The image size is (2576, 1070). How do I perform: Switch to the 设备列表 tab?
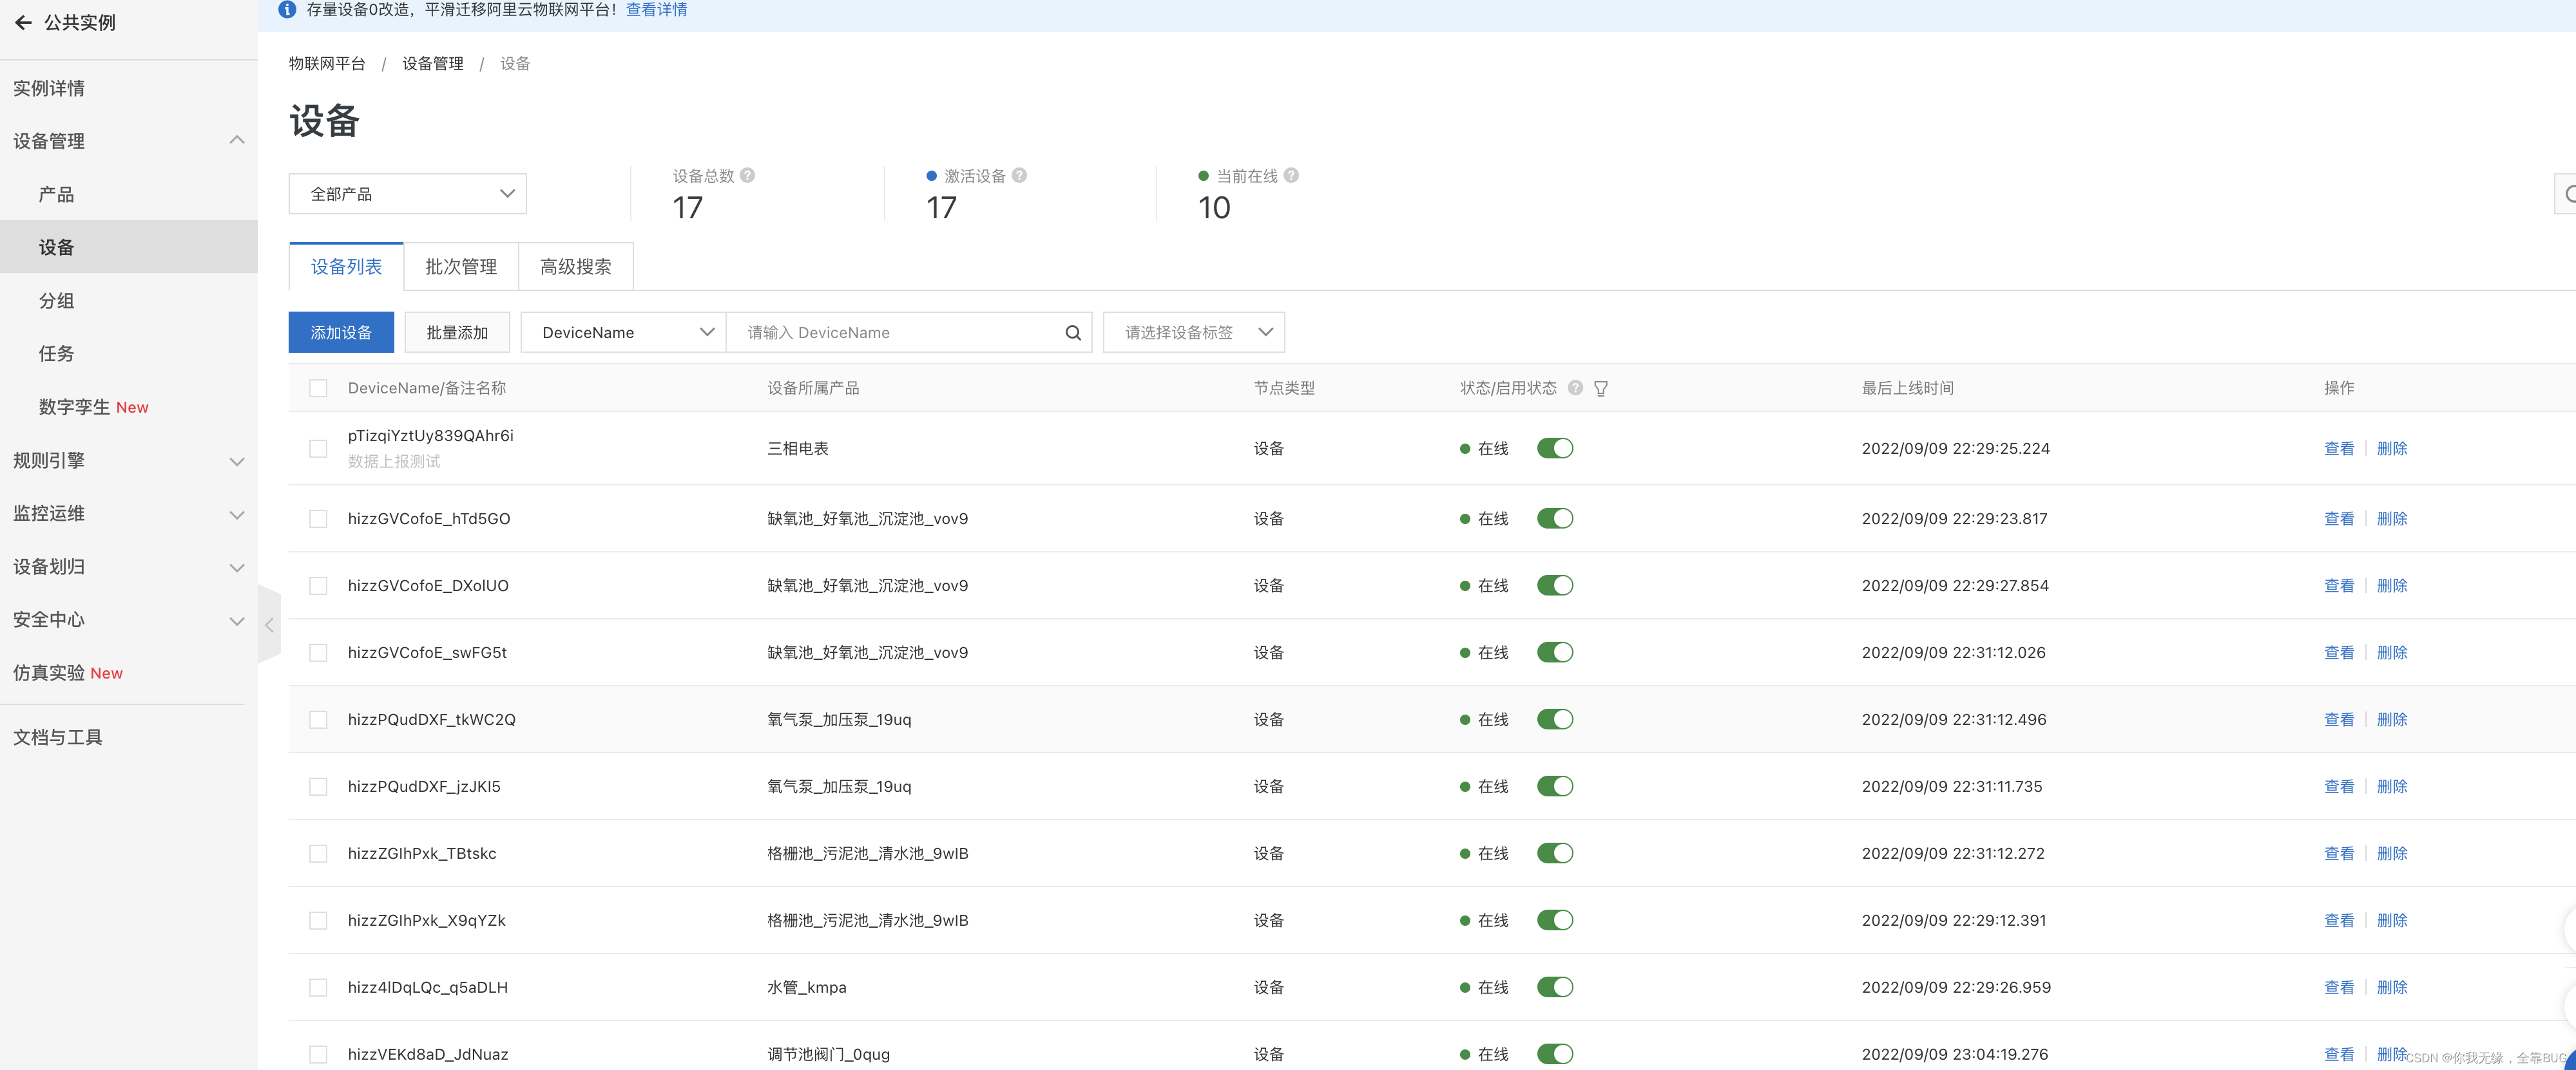[346, 267]
